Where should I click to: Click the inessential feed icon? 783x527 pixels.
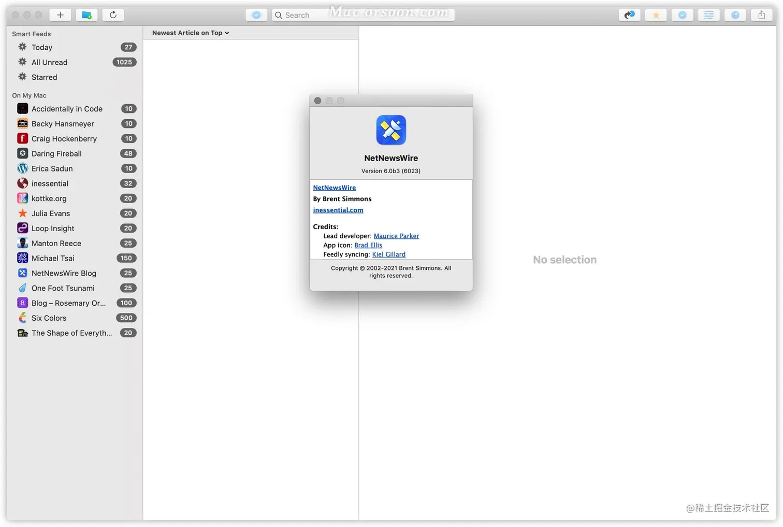coord(23,183)
